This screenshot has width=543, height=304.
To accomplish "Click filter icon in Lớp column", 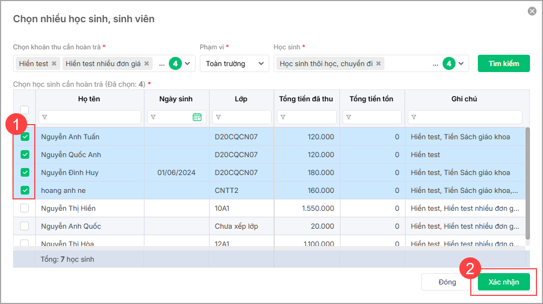I will (218, 117).
